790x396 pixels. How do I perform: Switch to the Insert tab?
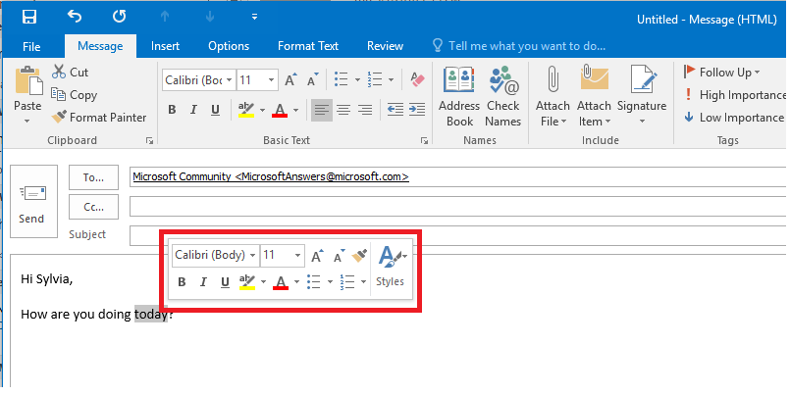pyautogui.click(x=165, y=46)
